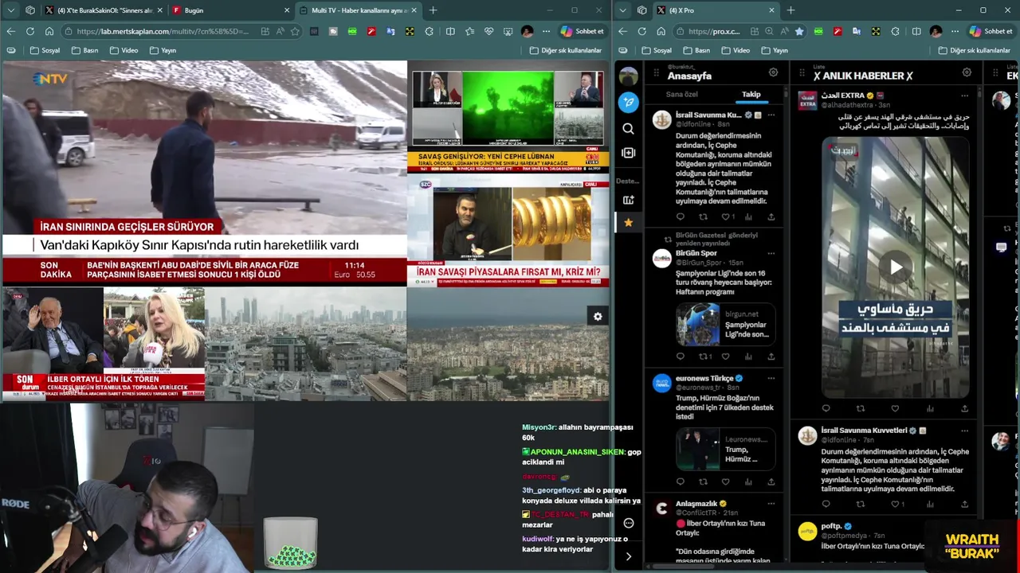Open Sosyal bookmarks folder in left window
Screen dimensions: 1020x573
click(x=45, y=50)
